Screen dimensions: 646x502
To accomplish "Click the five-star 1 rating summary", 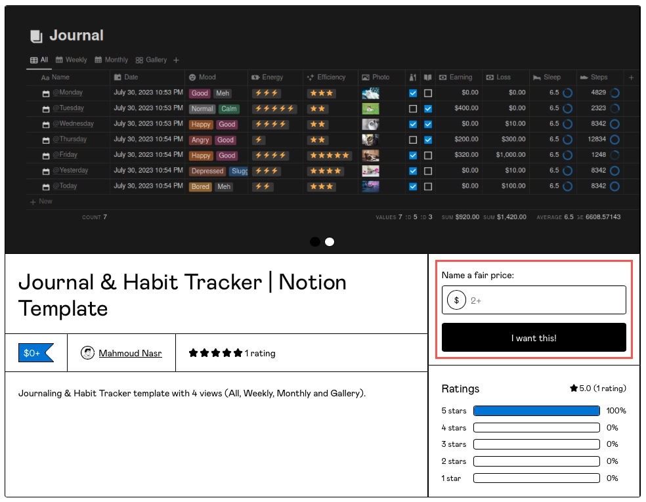I will (x=232, y=353).
